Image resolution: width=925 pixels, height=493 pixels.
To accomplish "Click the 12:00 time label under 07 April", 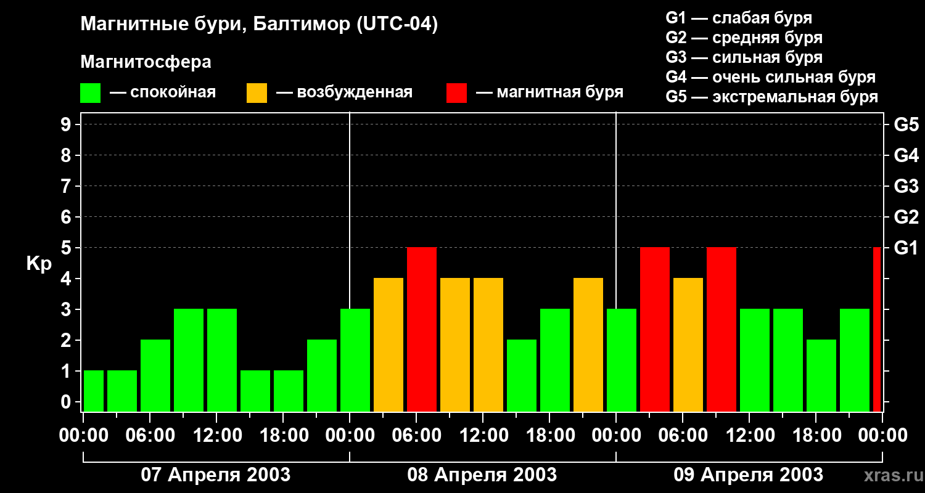I will (x=216, y=436).
